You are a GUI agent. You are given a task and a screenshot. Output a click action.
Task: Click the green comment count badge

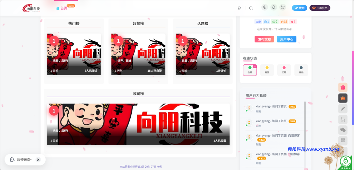tap(275, 22)
